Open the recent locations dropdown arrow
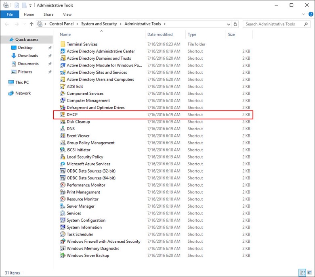Viewport: 315px width, 277px height. point(25,24)
